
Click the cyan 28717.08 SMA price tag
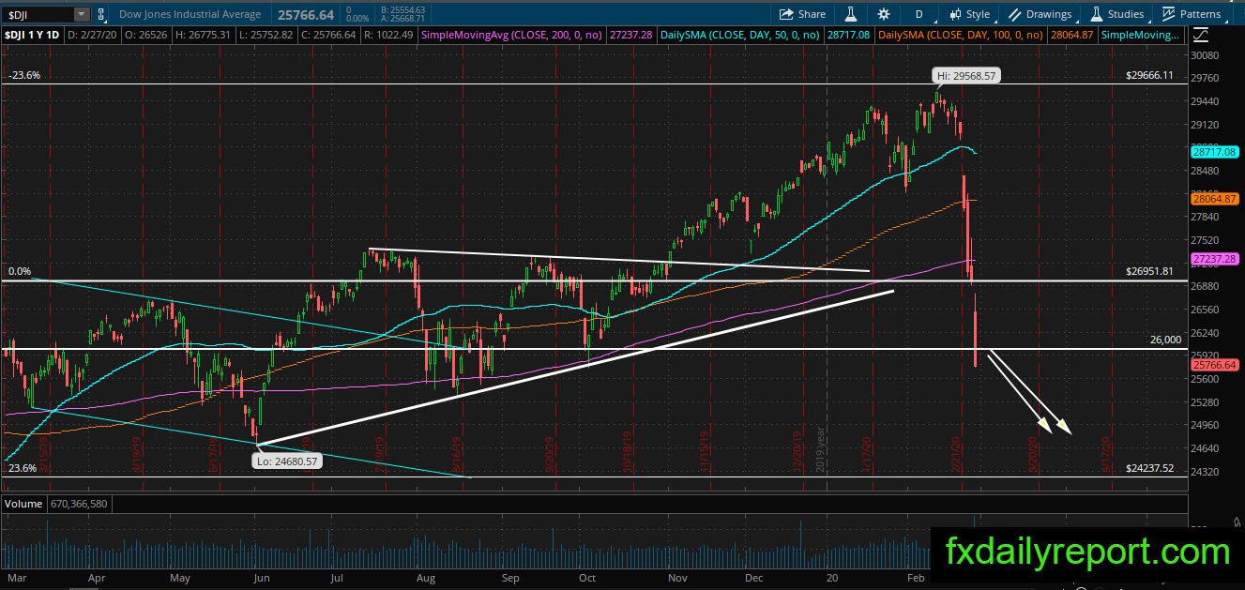[x=1215, y=151]
